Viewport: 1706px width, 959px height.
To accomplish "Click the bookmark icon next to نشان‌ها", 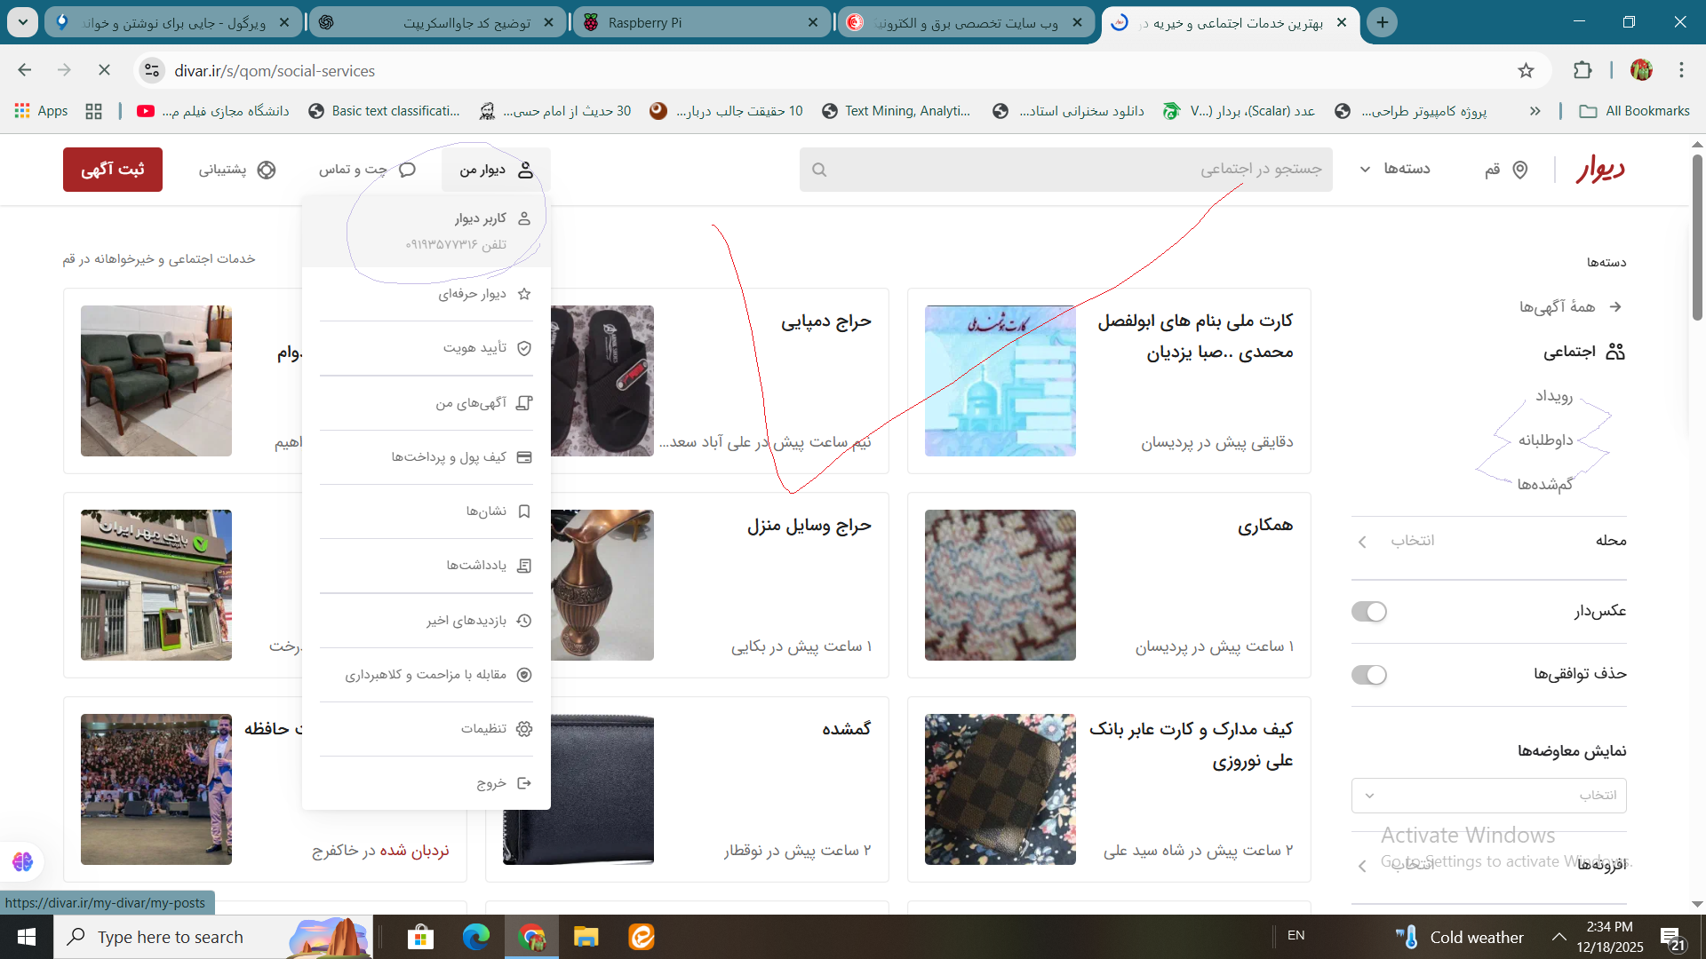I will [x=524, y=511].
